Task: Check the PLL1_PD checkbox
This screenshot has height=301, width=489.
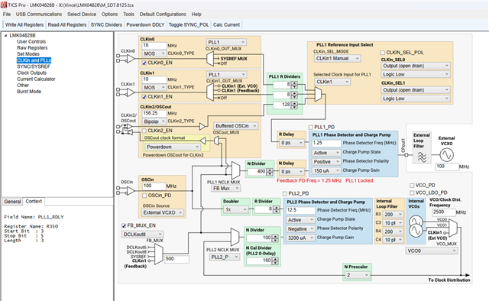Action: click(x=311, y=128)
